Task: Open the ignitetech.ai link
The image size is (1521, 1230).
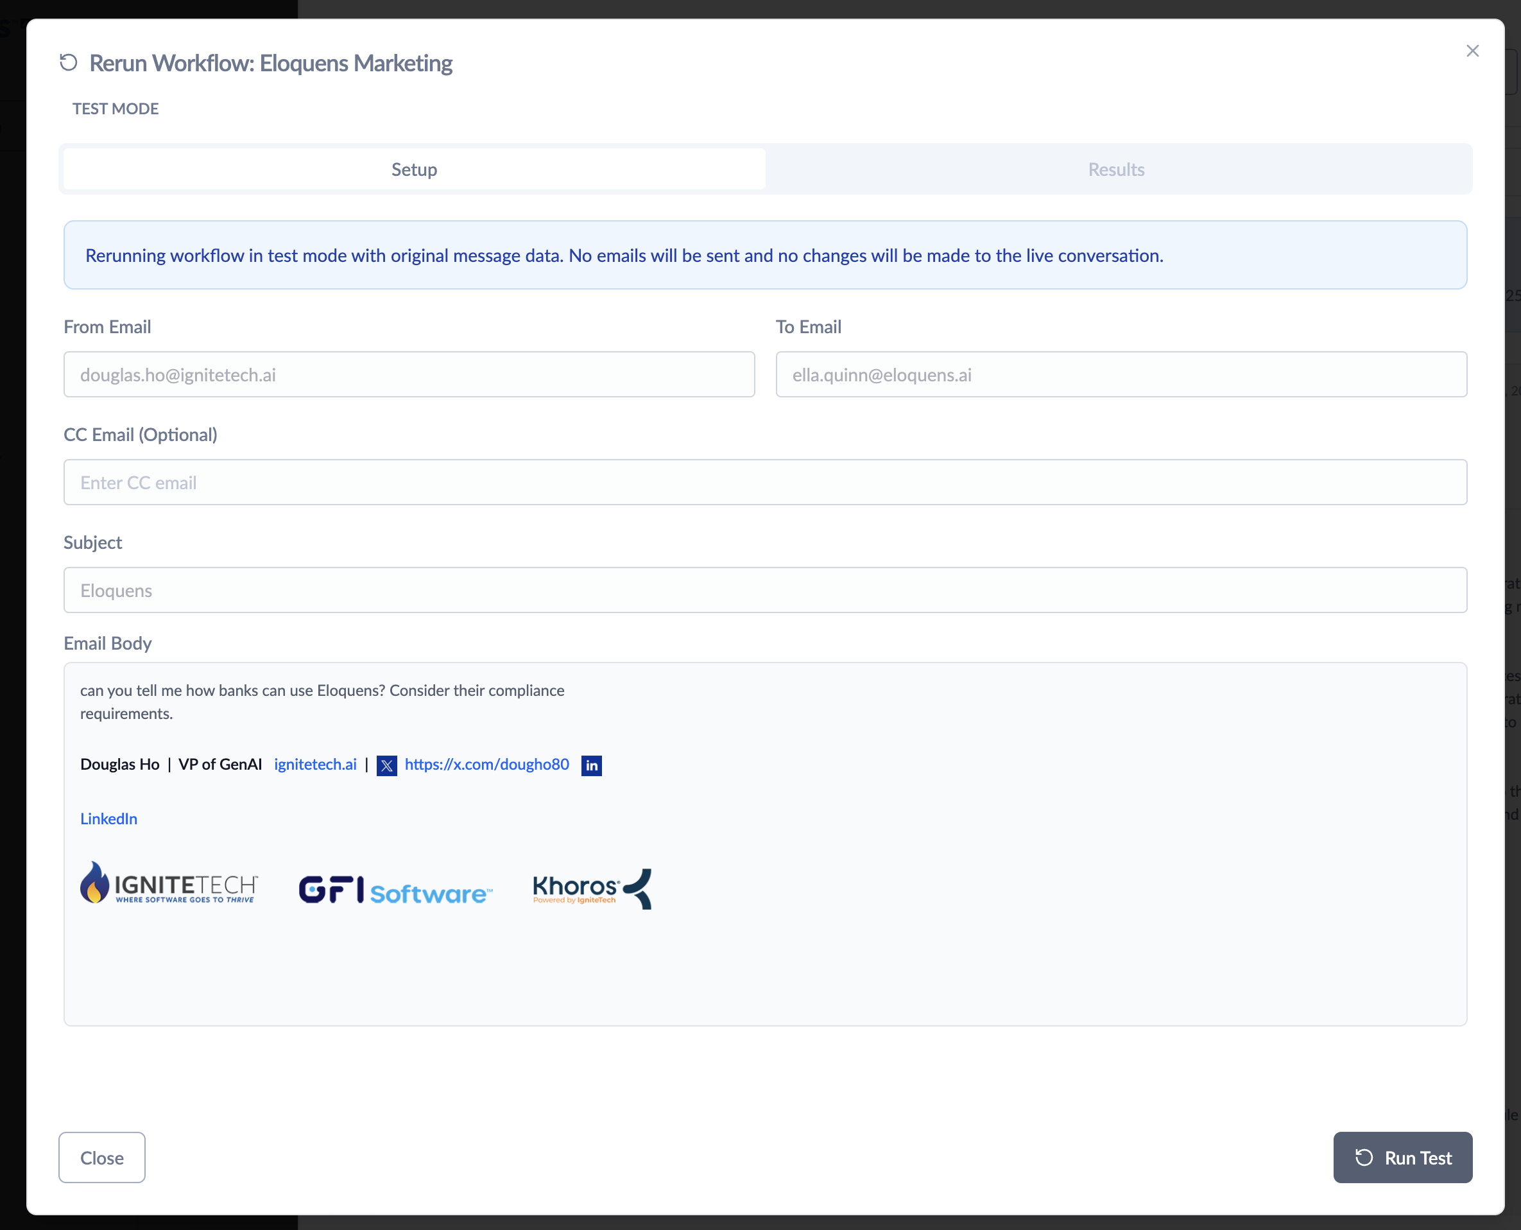Action: click(315, 765)
